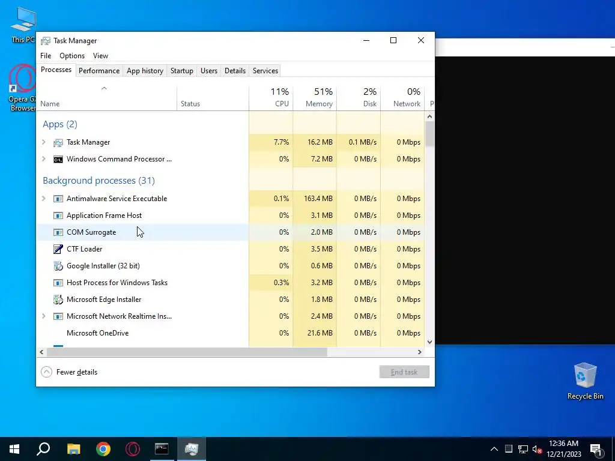This screenshot has width=615, height=461.
Task: Click the CTF Loader pen icon
Action: (58, 249)
